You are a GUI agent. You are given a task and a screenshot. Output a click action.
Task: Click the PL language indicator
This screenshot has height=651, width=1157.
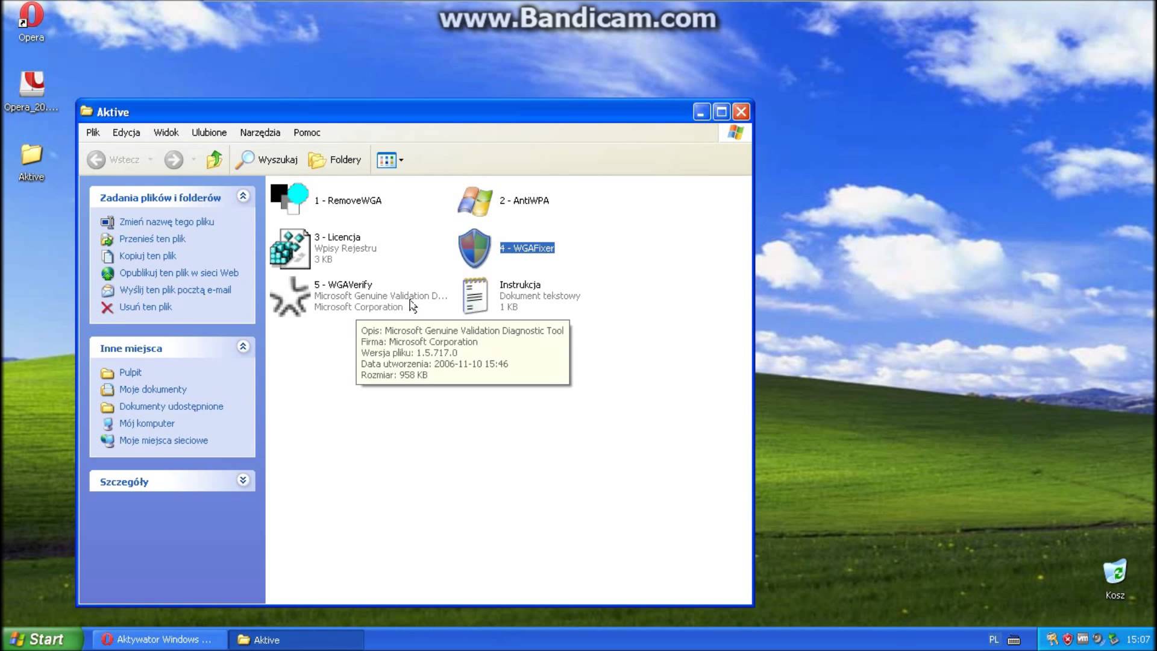[994, 640]
